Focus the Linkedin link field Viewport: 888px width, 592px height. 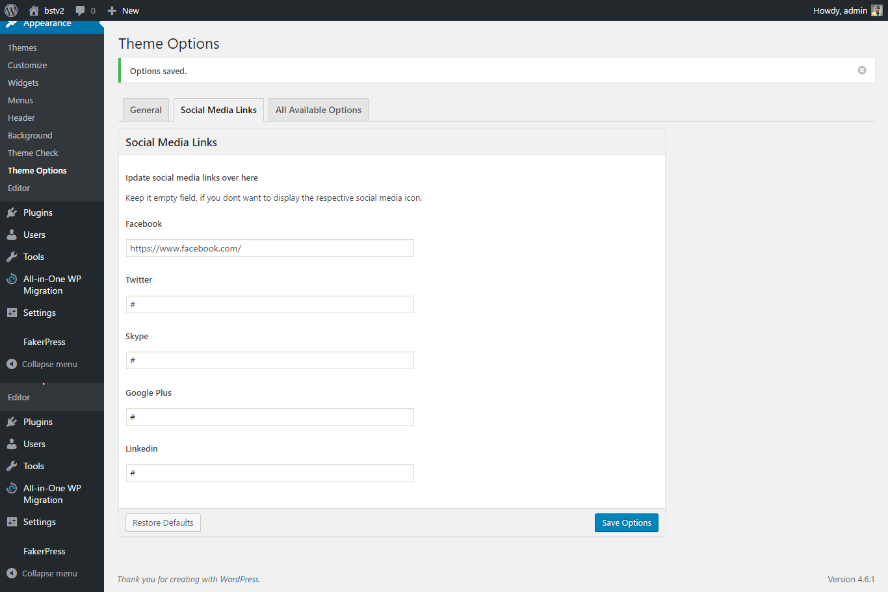coord(270,473)
